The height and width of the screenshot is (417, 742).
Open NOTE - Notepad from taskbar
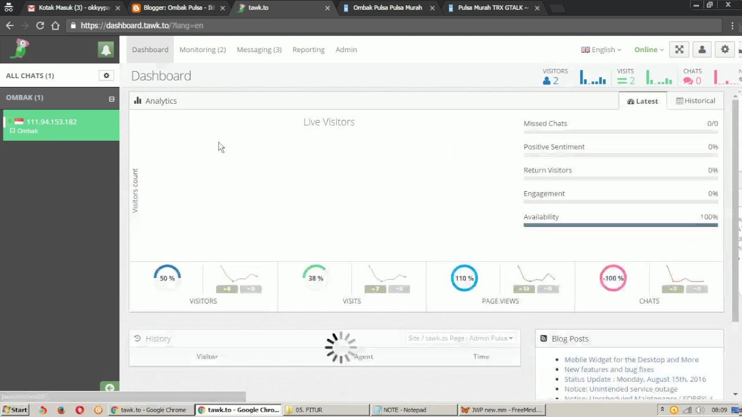click(x=413, y=410)
